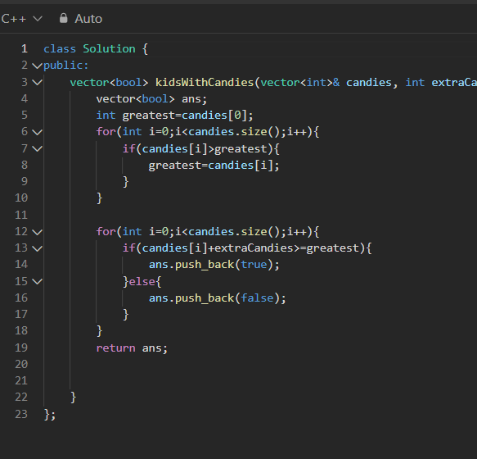Click the '}else{' text on line 15

click(142, 281)
